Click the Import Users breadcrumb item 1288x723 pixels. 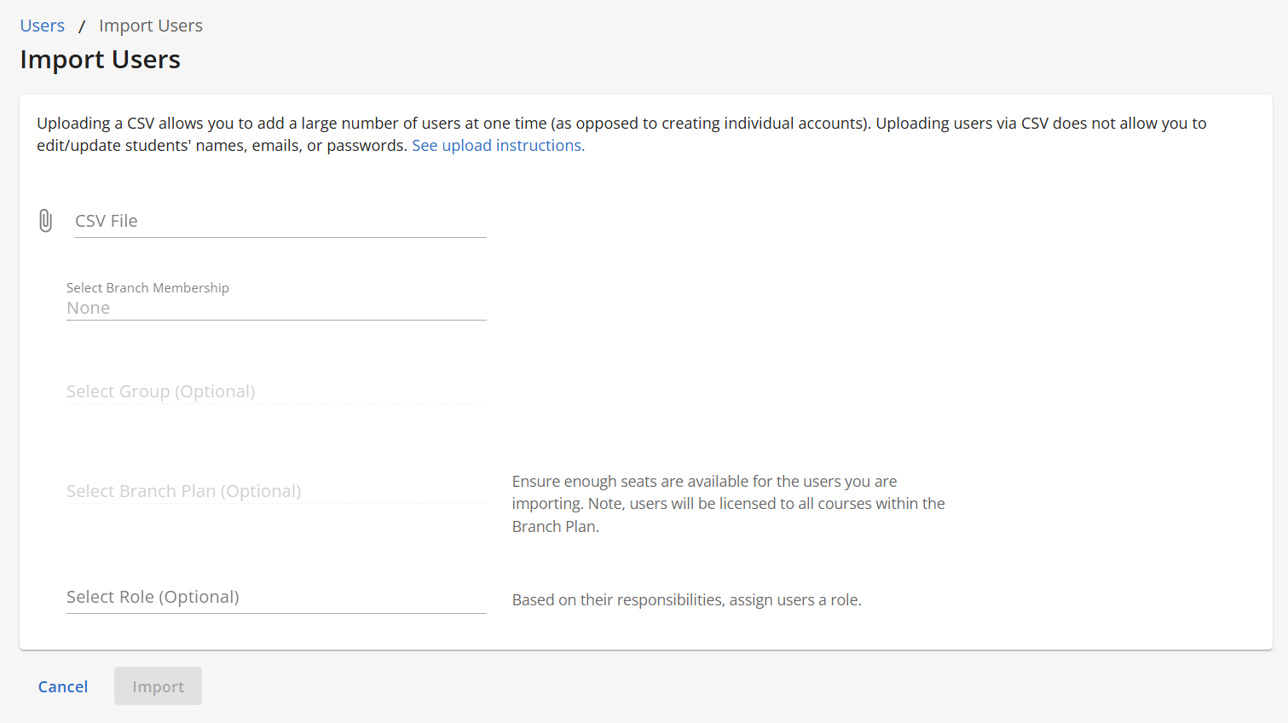tap(151, 26)
